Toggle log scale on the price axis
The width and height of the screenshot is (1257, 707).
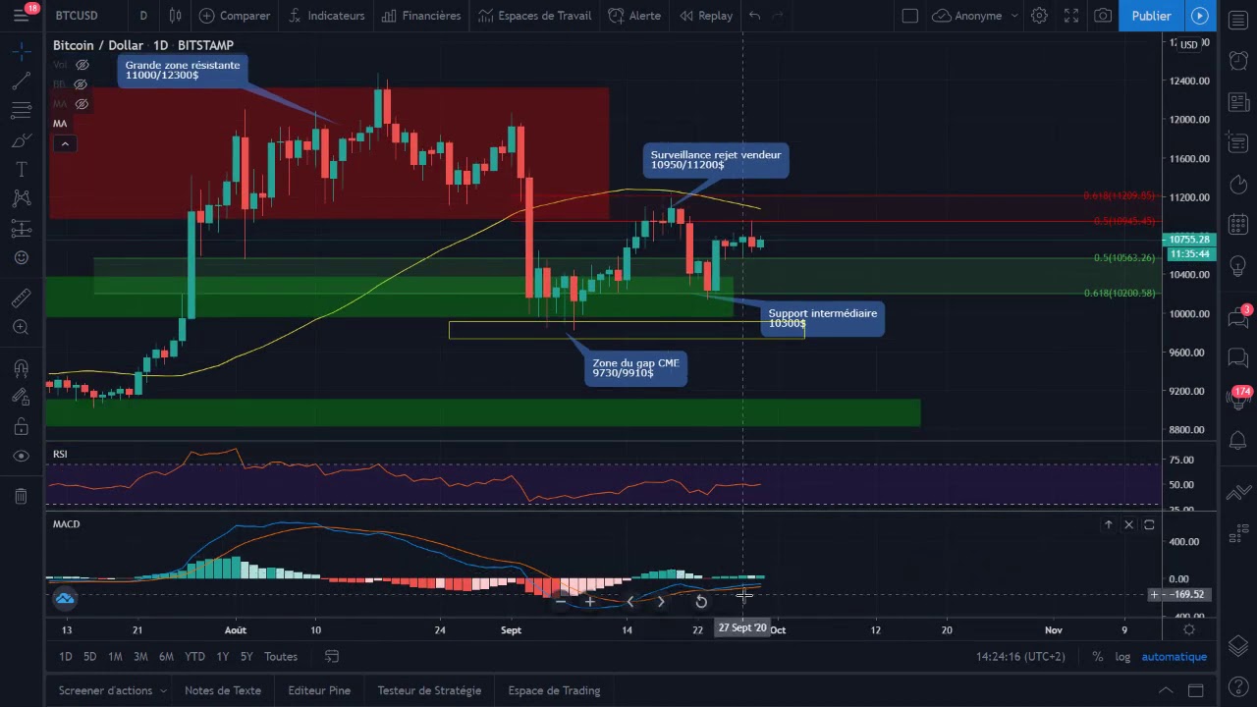(x=1122, y=656)
